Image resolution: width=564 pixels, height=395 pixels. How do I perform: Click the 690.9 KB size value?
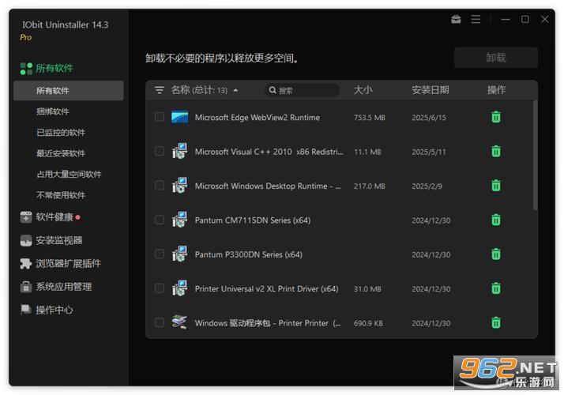coord(368,323)
